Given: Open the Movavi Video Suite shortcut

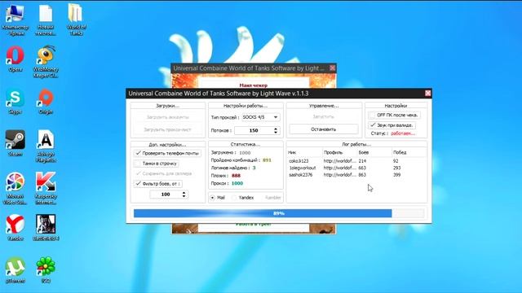Looking at the screenshot, I should pos(15,188).
